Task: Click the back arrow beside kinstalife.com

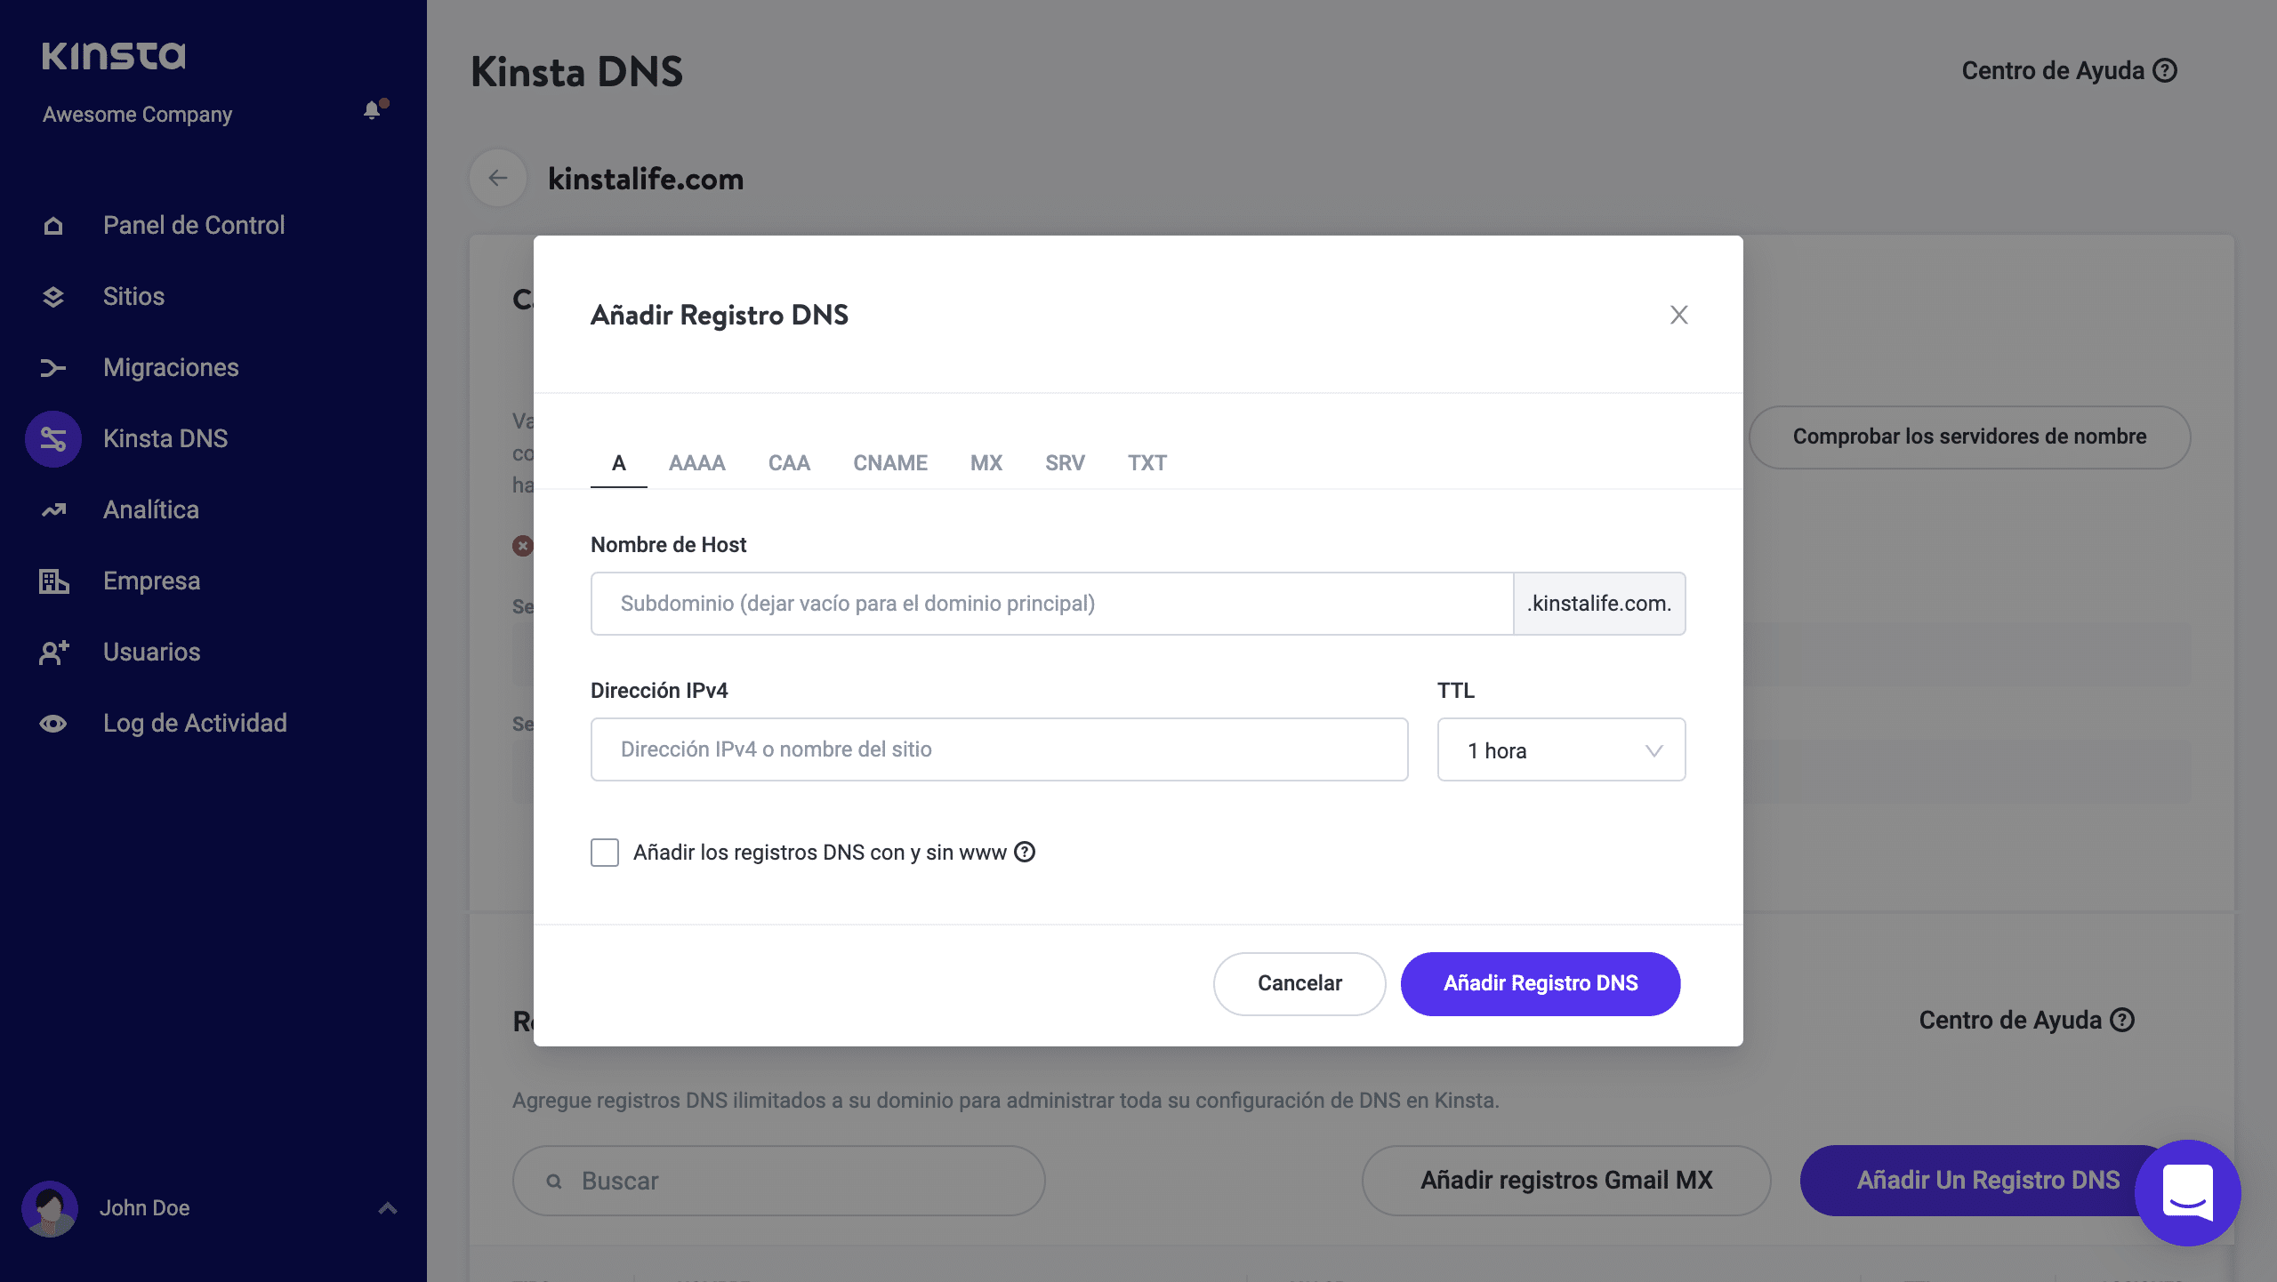Action: tap(498, 179)
